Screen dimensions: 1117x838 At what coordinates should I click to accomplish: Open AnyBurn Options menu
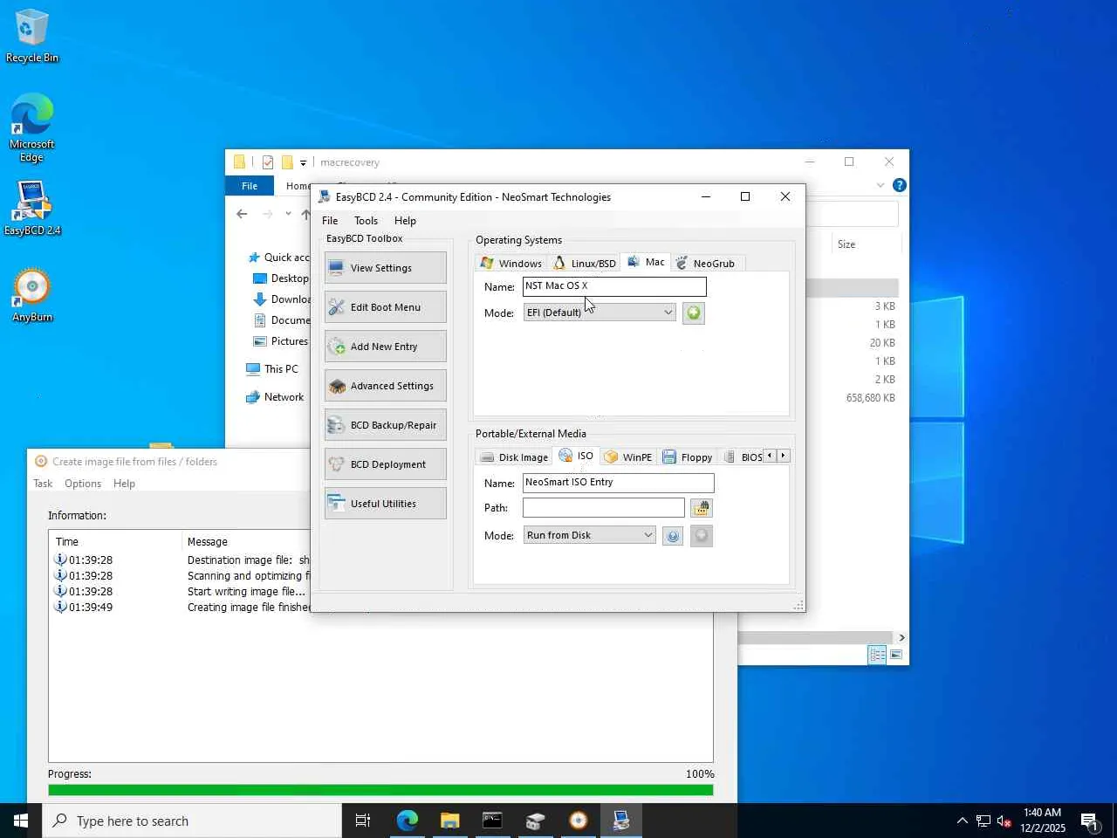point(83,484)
